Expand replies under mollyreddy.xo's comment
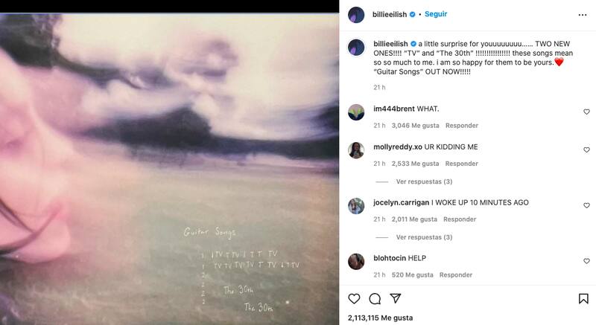The height and width of the screenshot is (325, 596). click(424, 181)
